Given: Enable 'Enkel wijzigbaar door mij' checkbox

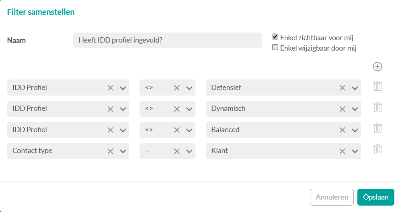Looking at the screenshot, I should [x=275, y=47].
